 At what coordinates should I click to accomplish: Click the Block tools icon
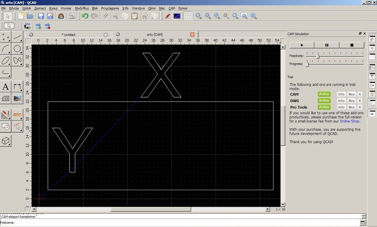(6, 126)
